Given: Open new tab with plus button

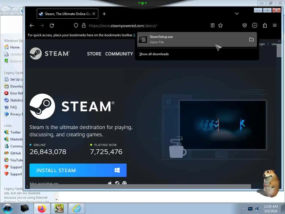Looking at the screenshot, I should pos(104,14).
